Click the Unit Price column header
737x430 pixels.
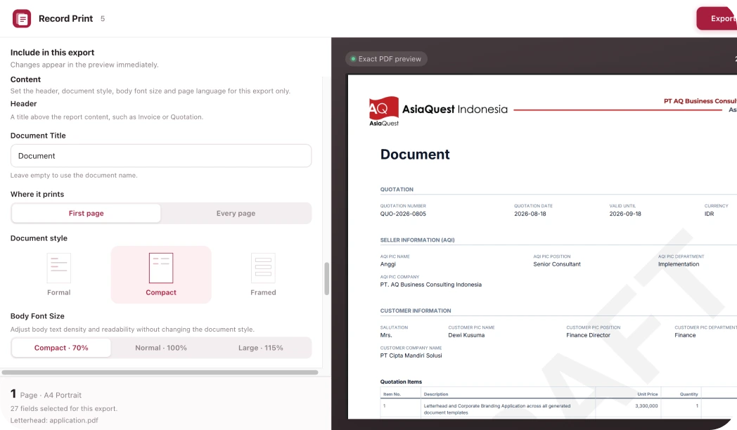(x=647, y=394)
